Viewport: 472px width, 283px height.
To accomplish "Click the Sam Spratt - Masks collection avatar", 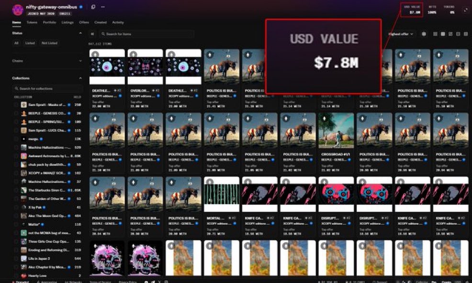I will (24, 105).
